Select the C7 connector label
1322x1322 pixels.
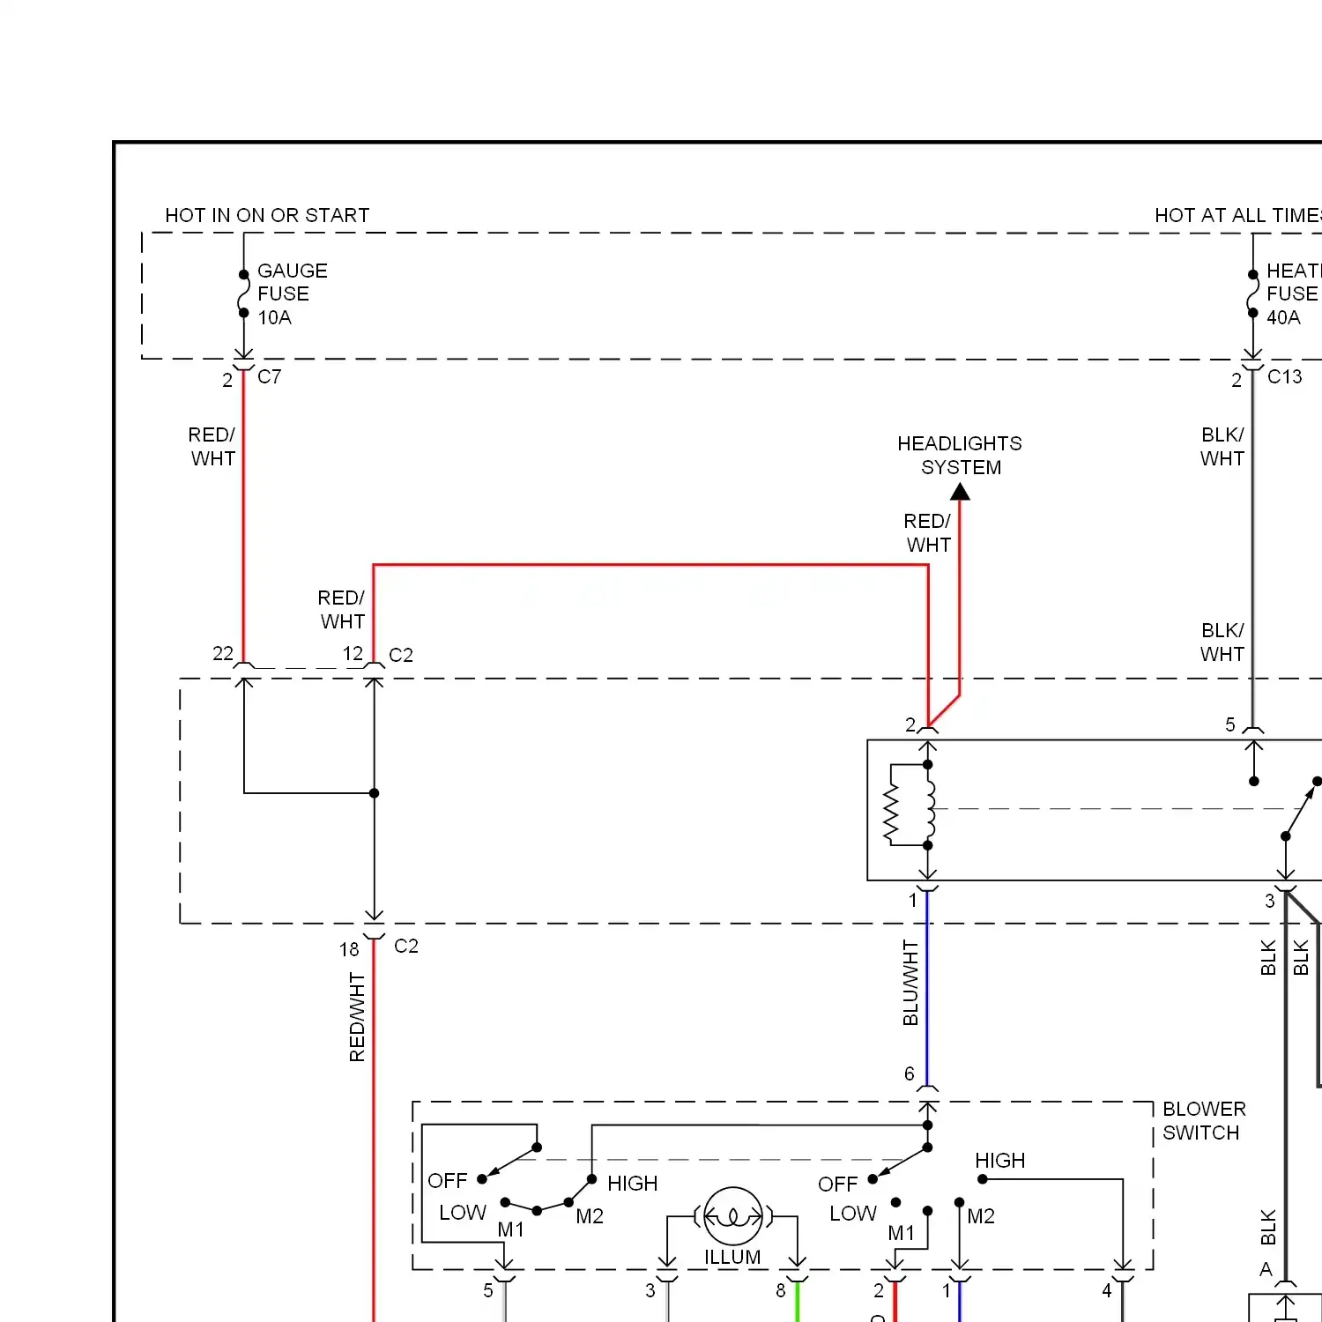coord(270,376)
